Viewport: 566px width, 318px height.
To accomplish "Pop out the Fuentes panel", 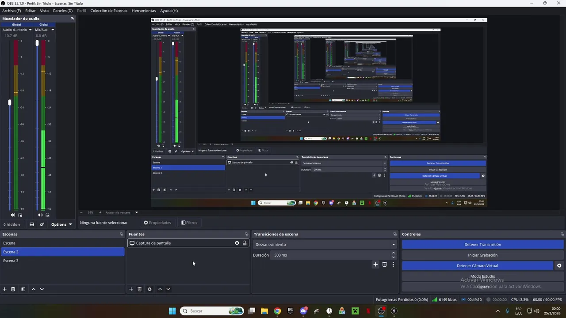I will (x=247, y=234).
